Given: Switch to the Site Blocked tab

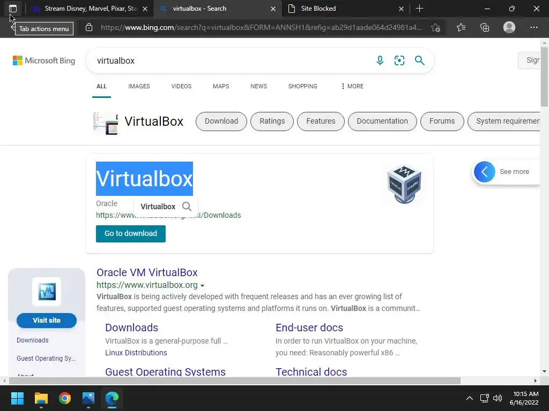Looking at the screenshot, I should click(345, 9).
